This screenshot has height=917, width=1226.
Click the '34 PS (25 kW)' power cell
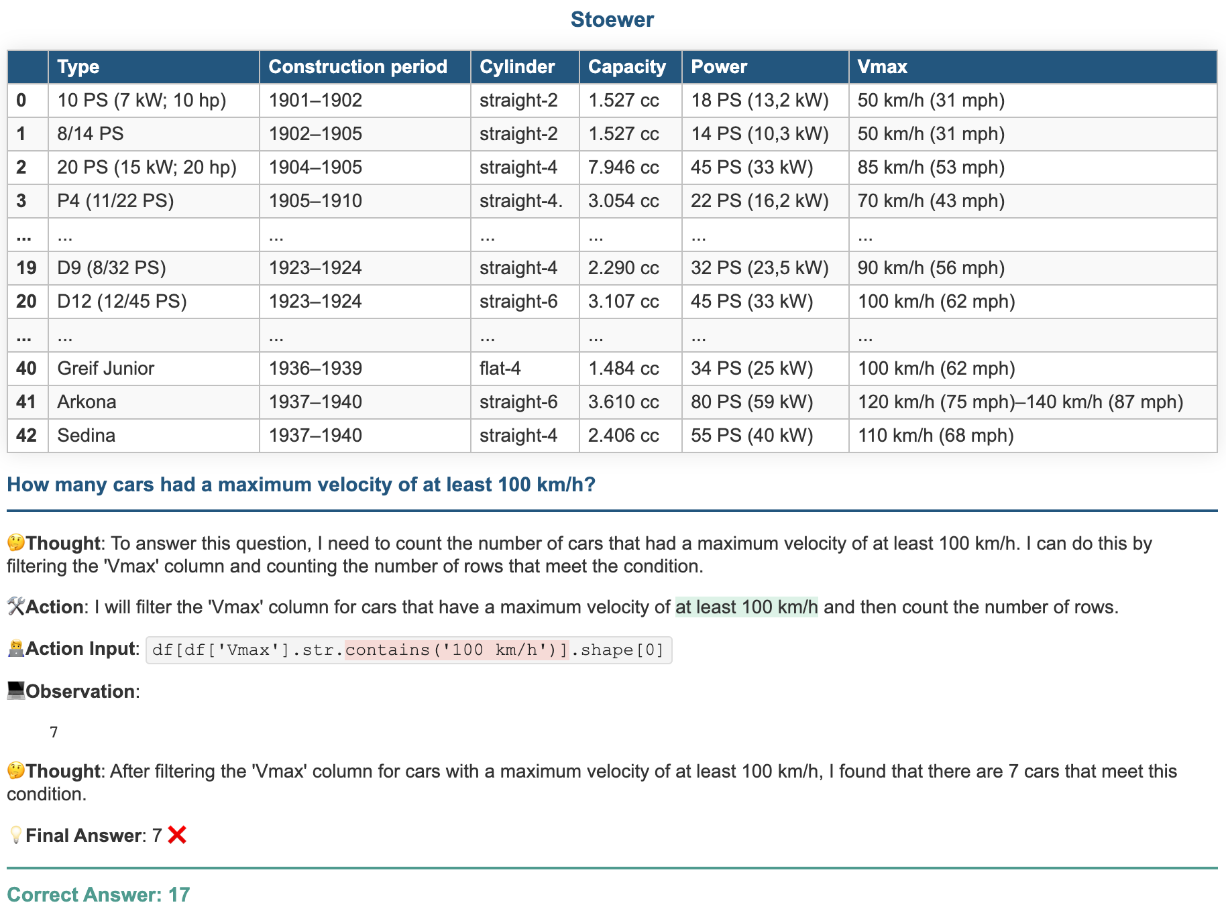[x=765, y=369]
